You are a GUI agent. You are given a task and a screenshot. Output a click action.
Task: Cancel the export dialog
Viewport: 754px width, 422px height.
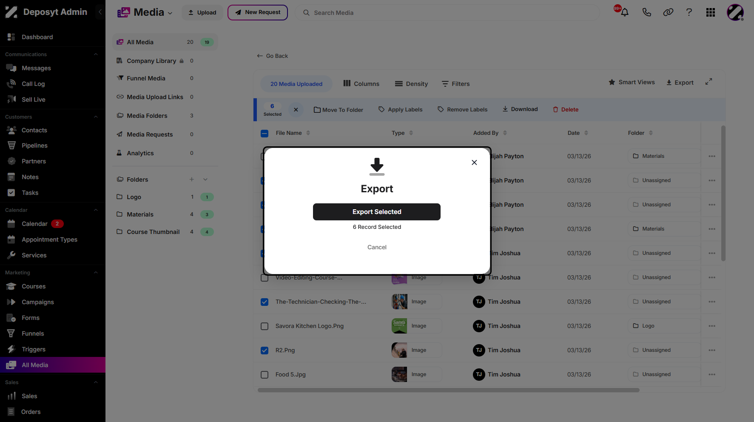click(377, 247)
